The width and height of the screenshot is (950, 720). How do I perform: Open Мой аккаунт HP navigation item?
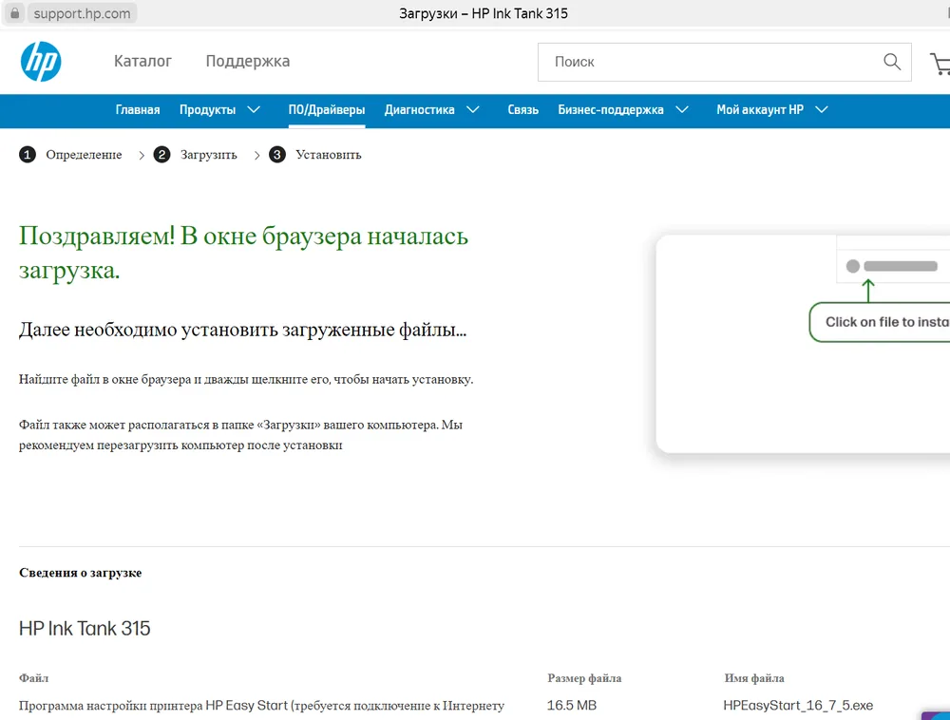point(760,109)
